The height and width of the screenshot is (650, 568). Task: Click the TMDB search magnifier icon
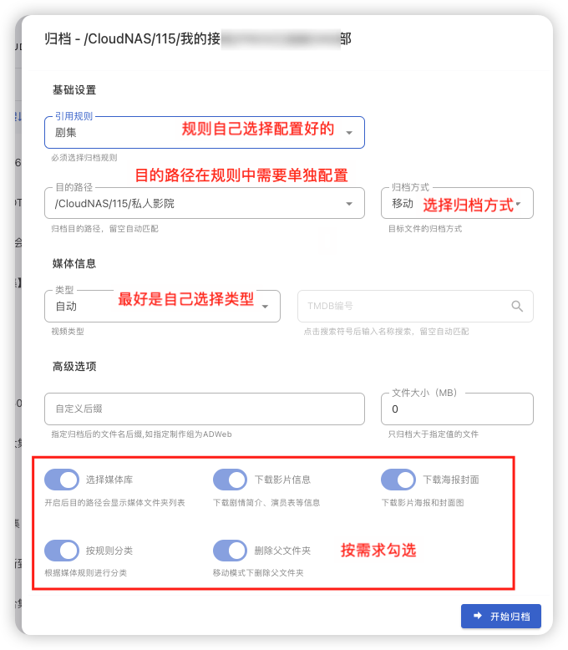pos(516,306)
